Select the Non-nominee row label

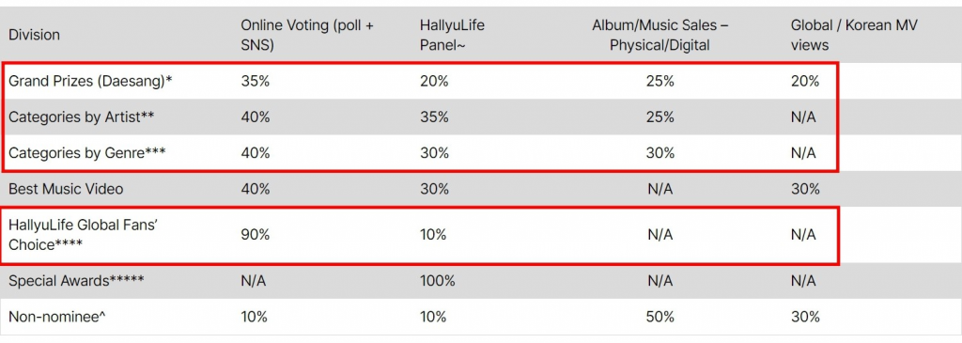point(57,317)
